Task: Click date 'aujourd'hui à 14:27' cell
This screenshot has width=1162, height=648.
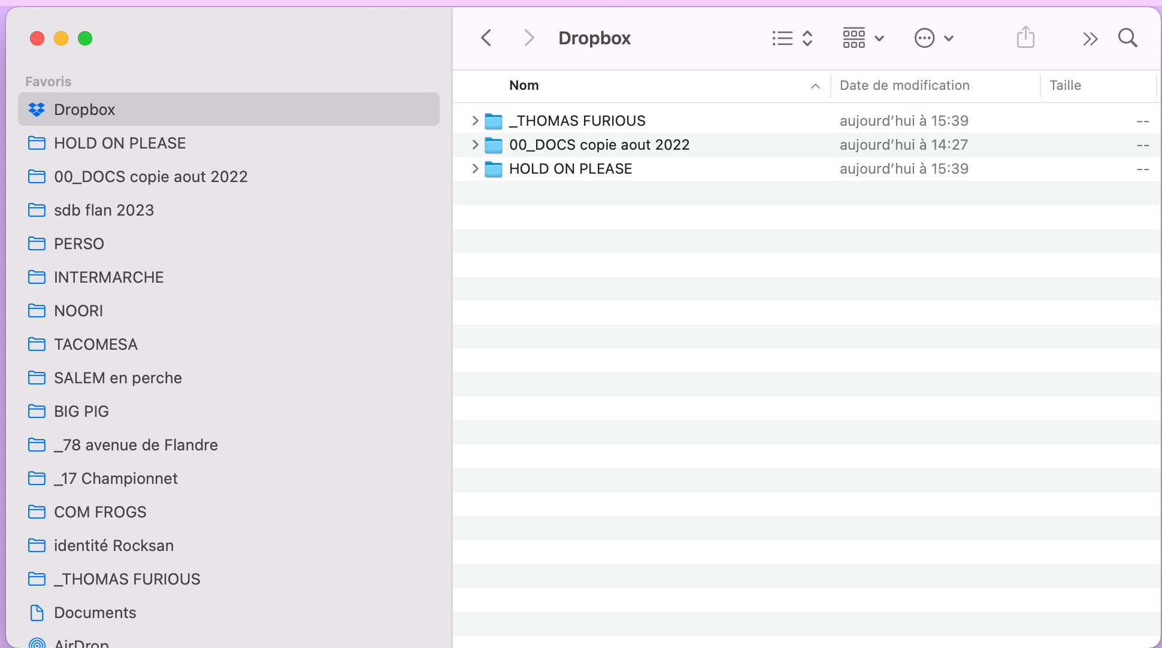Action: (x=904, y=145)
